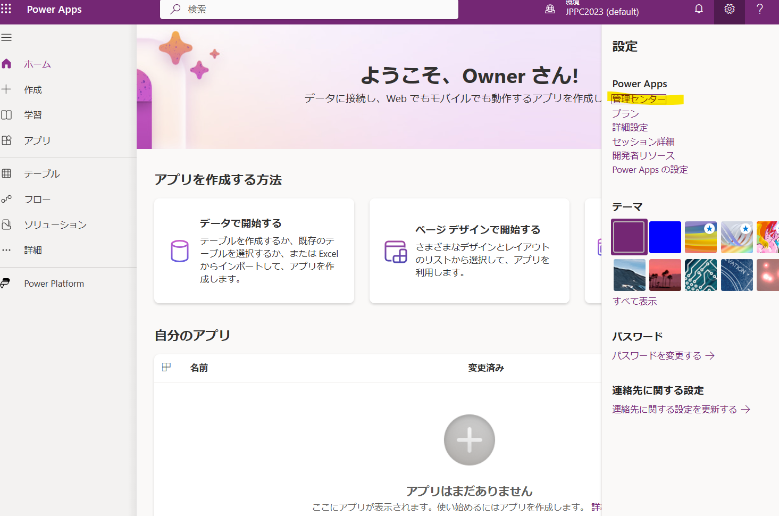Click the large plus circle to create app
Screen dimensions: 779x516
tap(470, 440)
